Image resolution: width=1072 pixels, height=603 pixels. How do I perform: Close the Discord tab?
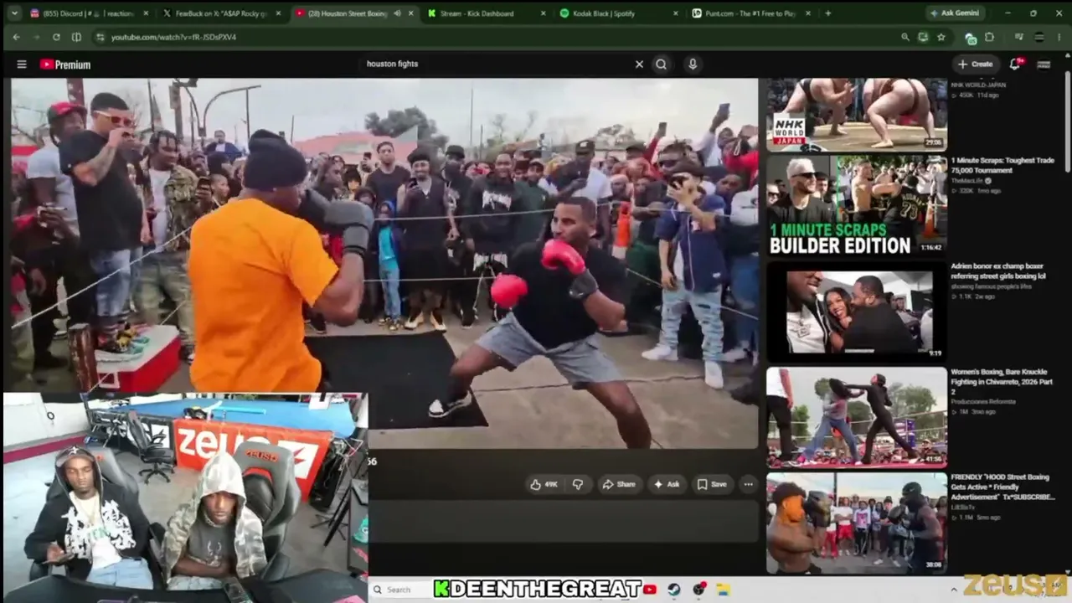(x=146, y=13)
